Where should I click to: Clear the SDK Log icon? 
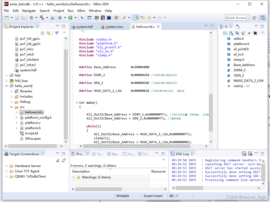244,154
